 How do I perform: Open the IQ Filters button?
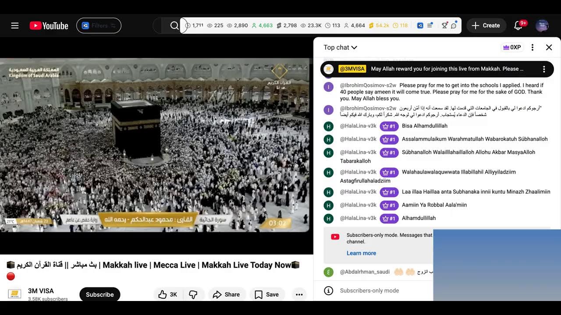pos(99,26)
